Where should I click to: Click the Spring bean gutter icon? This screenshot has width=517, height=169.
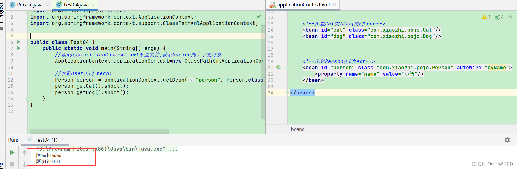pos(278,67)
